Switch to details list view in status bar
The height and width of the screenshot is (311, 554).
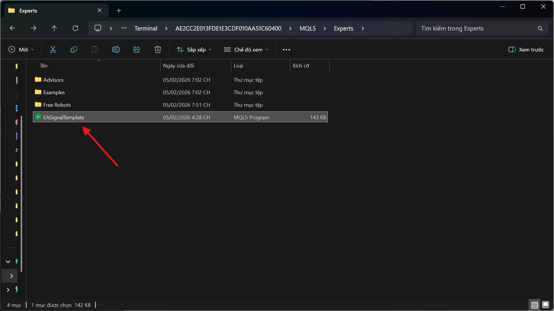coord(534,305)
